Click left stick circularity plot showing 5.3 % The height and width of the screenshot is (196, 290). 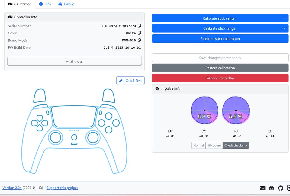205,110
